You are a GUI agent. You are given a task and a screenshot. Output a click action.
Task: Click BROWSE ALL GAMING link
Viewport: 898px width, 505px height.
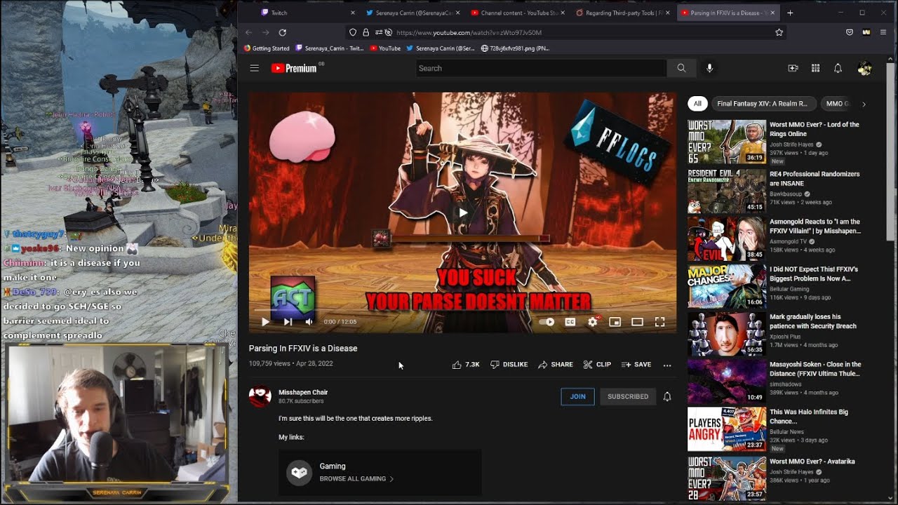click(356, 479)
